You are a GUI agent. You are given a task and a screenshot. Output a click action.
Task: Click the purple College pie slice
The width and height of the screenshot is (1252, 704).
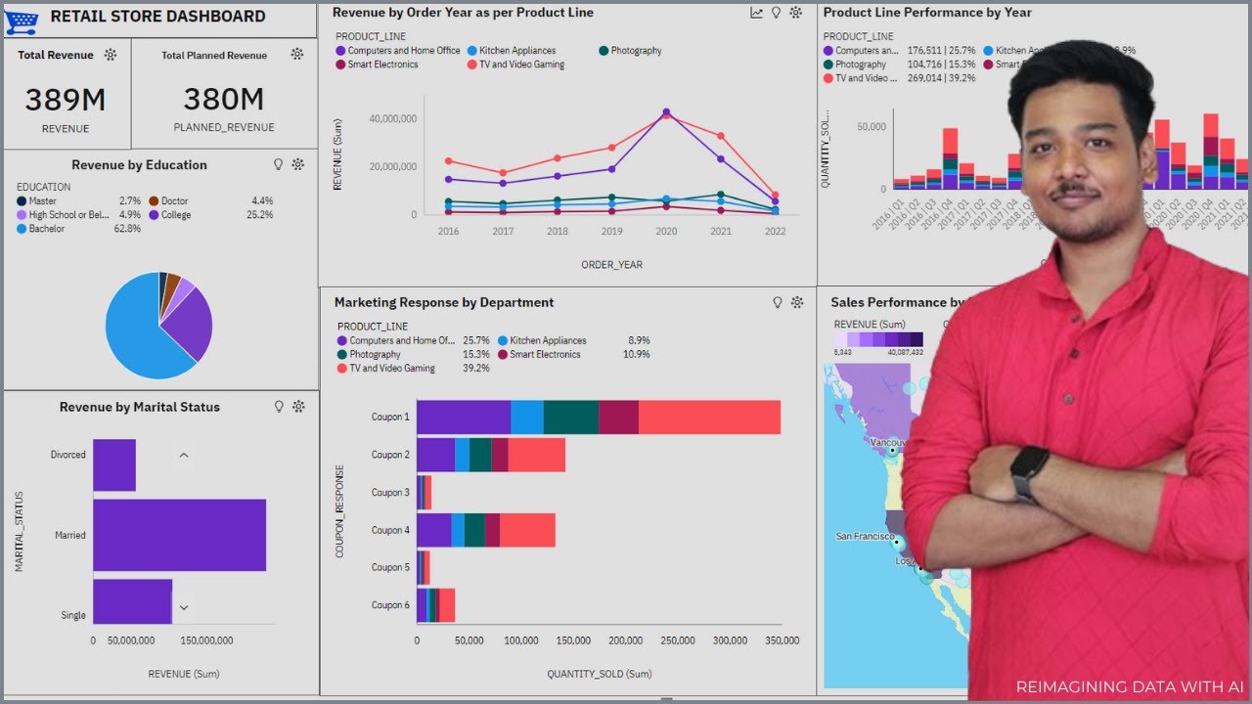tap(192, 327)
